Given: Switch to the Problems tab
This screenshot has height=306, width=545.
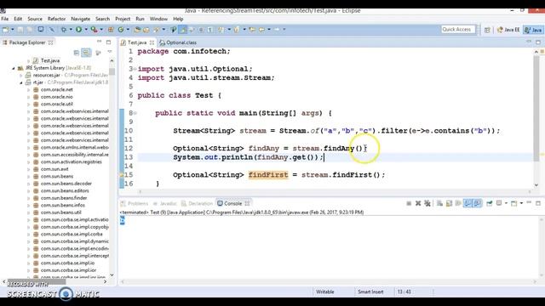Looking at the screenshot, I should pyautogui.click(x=135, y=203).
